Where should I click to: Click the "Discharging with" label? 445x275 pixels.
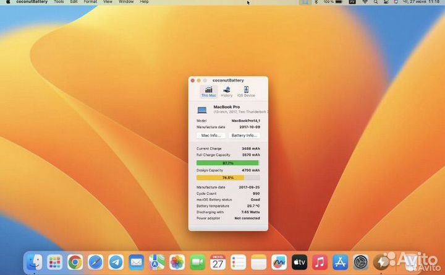210,212
